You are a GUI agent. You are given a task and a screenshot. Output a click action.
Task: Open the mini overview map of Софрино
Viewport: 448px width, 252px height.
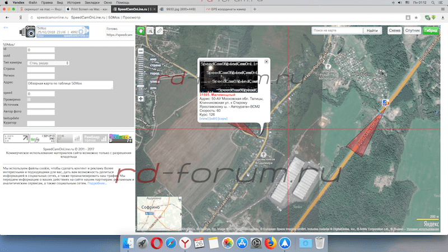(159, 213)
